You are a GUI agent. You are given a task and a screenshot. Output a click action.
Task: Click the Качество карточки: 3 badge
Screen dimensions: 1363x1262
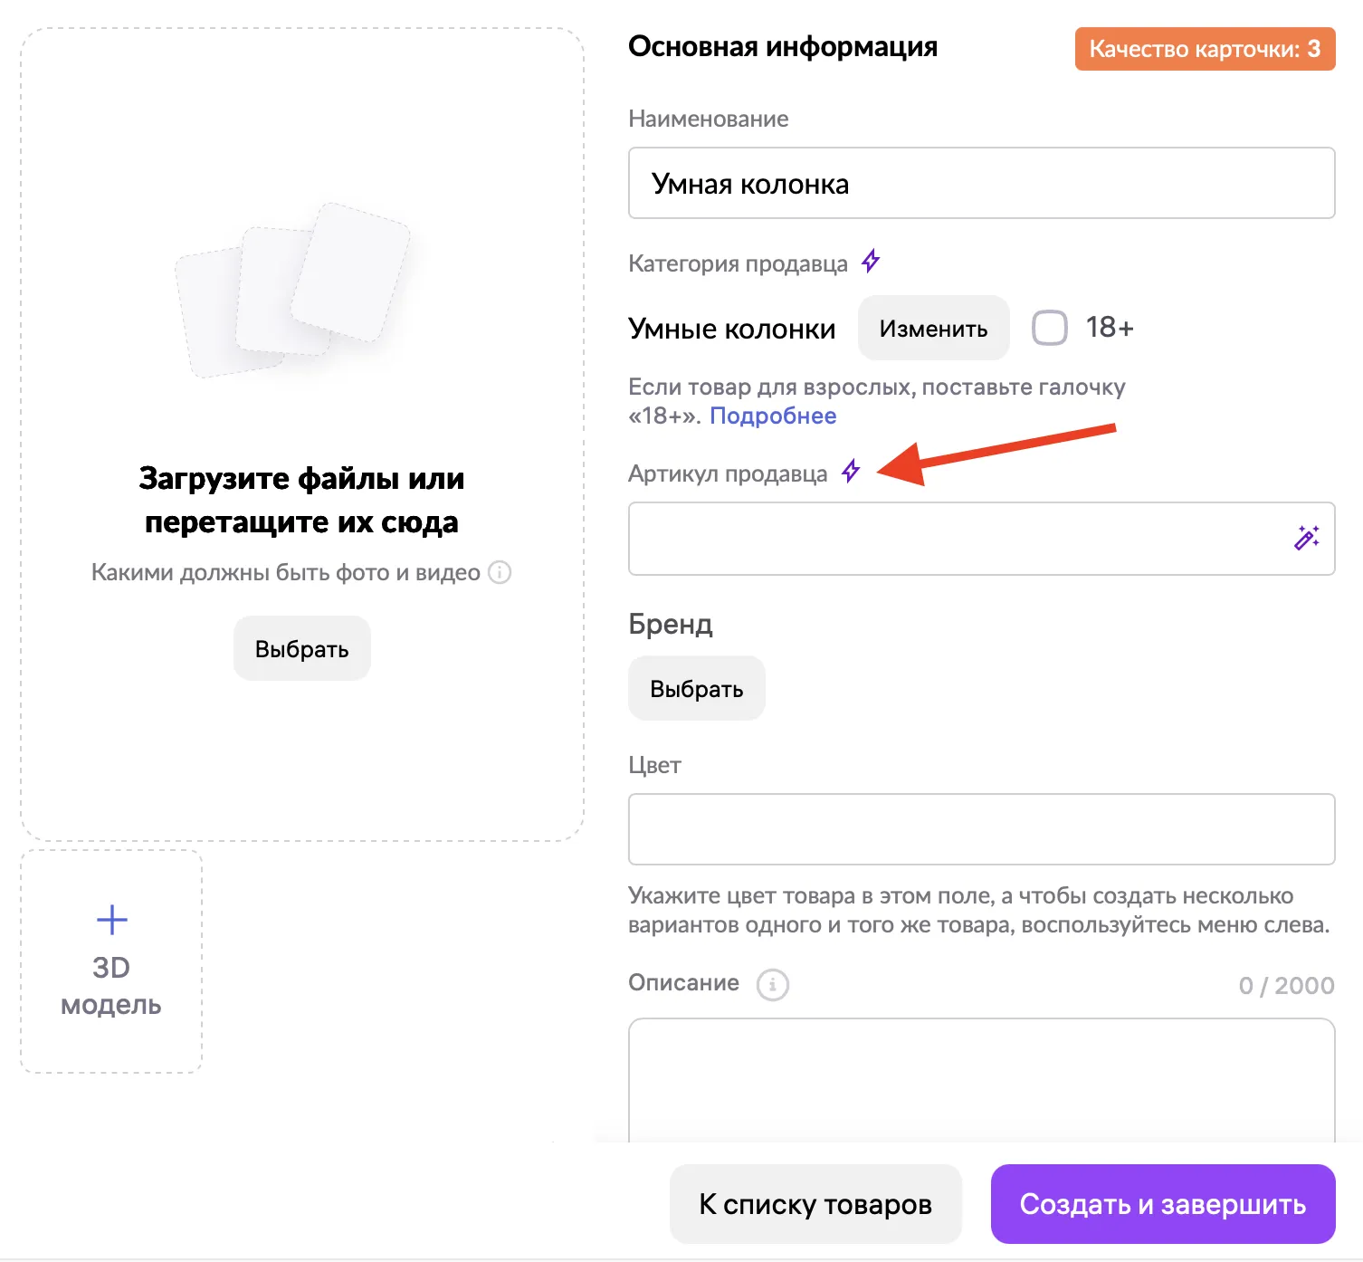[x=1204, y=49]
